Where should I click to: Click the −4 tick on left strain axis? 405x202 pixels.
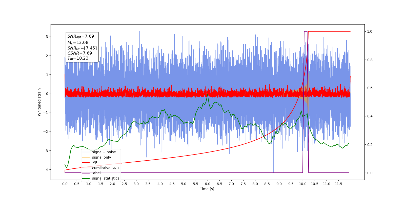[x=46, y=170]
